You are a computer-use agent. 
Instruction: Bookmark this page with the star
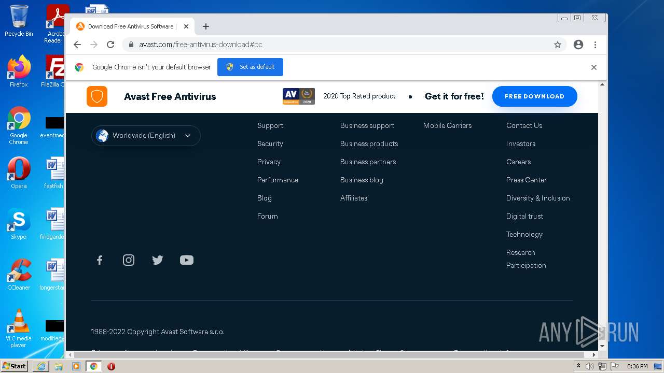pyautogui.click(x=558, y=45)
